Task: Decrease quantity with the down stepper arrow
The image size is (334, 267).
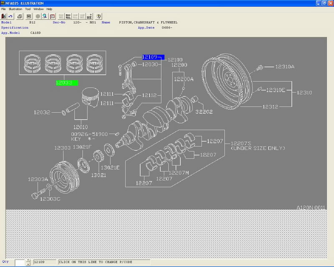Action: point(28,264)
